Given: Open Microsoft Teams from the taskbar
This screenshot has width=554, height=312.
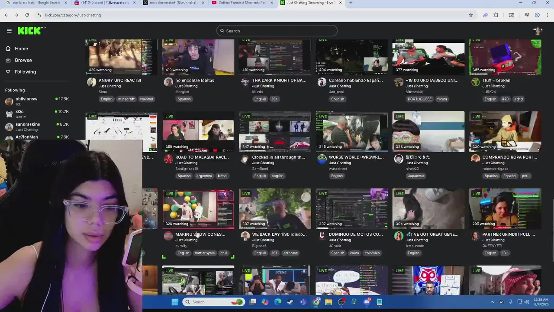Looking at the screenshot, I should [303, 302].
